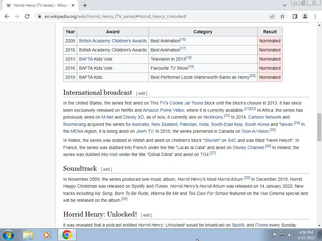Viewport: 322px width, 241px height.
Task: Open the South Korea link
Action: click(x=257, y=124)
